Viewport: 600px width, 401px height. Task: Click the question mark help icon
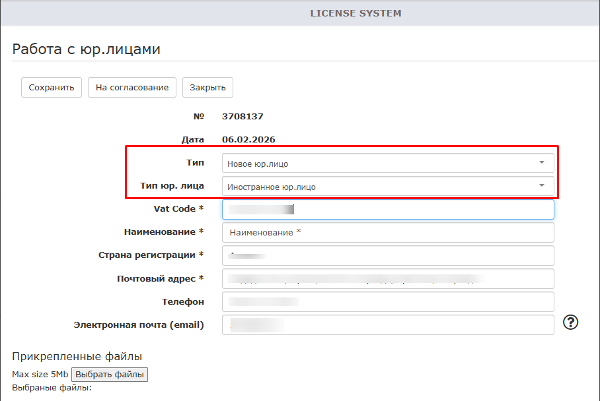570,322
